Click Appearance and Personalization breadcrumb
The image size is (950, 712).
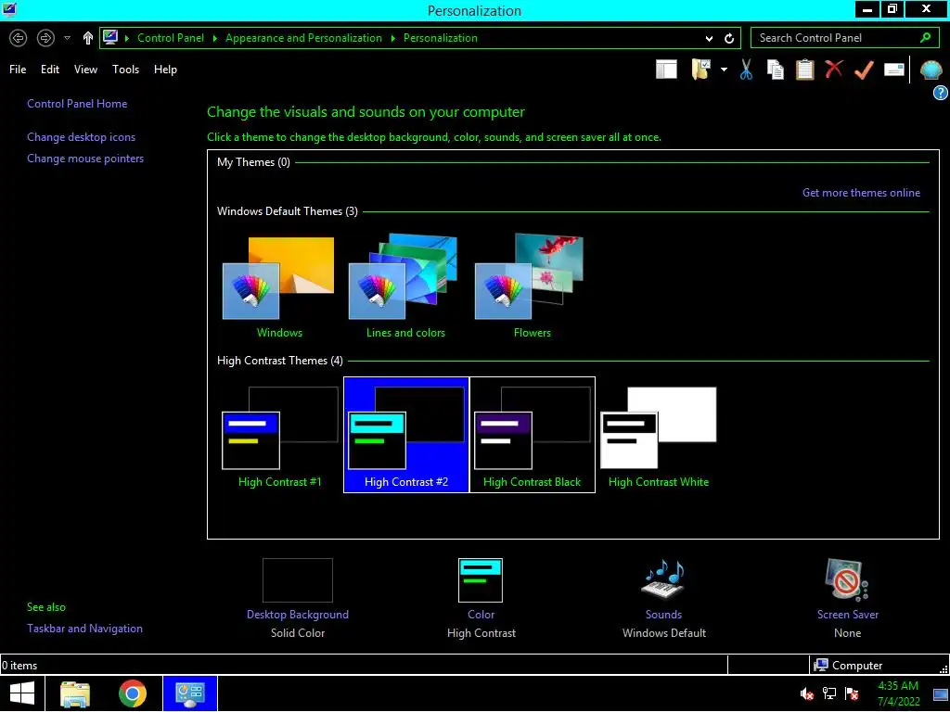point(303,38)
